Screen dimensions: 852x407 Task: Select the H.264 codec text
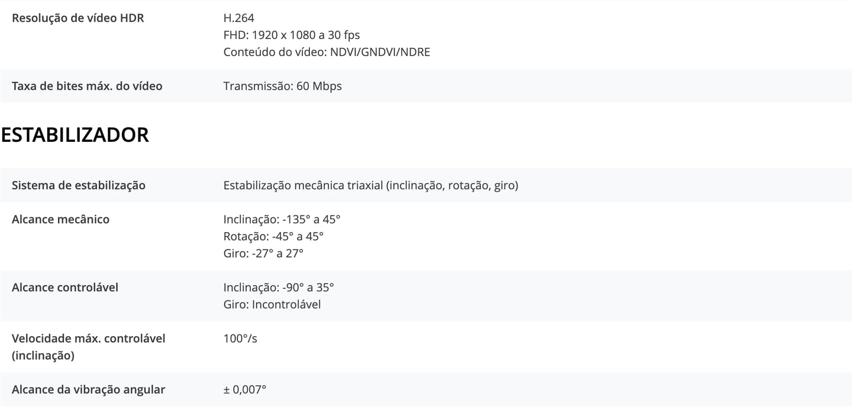coord(238,18)
